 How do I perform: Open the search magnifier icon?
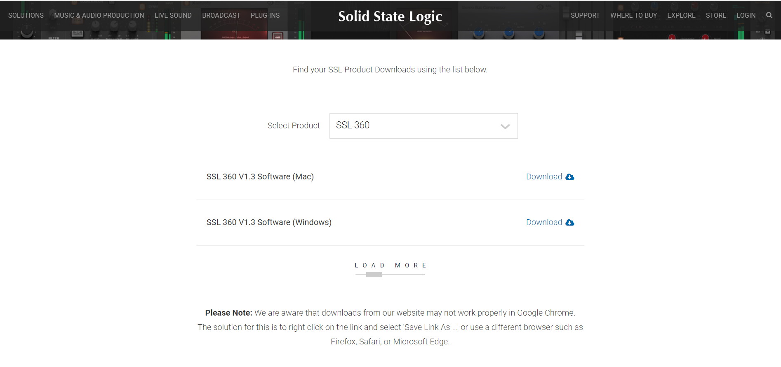pyautogui.click(x=769, y=15)
